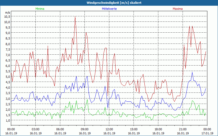The image size is (218, 136).
Task: Click the '9,5' y-axis tick label
Action: [x=8, y=27]
